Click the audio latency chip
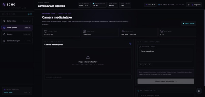Image resolution: width=205 pixels, height=97 pixels. pos(125,5)
